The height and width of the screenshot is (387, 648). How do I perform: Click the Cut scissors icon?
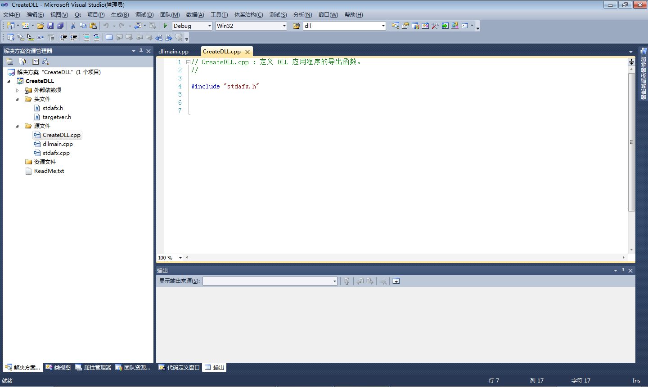(73, 26)
